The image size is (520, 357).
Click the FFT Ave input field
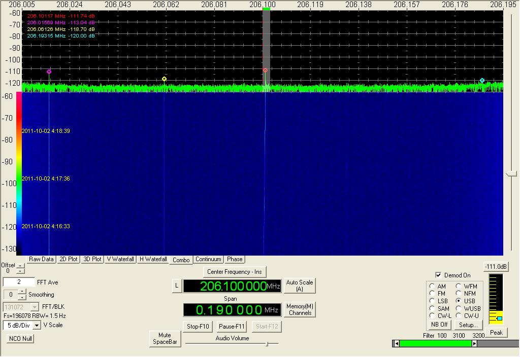[x=19, y=282]
